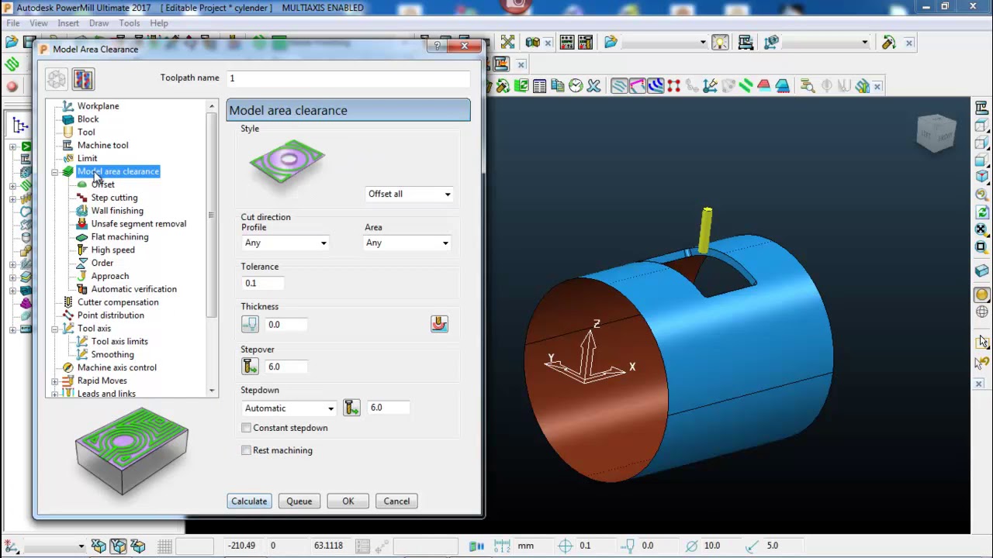Open the Area cut direction dropdown
Screen dimensions: 993x558
point(408,243)
